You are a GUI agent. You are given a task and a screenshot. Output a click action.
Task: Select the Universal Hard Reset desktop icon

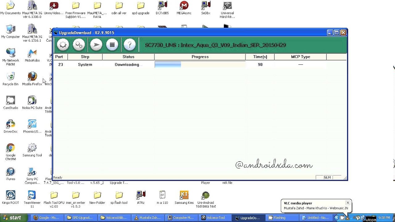click(x=227, y=10)
